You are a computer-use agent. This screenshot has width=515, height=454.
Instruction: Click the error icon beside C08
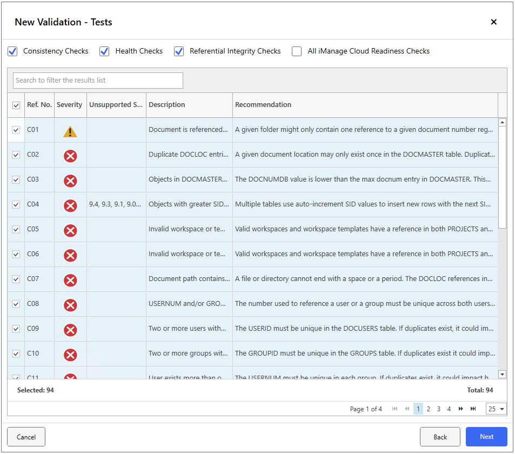tap(70, 305)
